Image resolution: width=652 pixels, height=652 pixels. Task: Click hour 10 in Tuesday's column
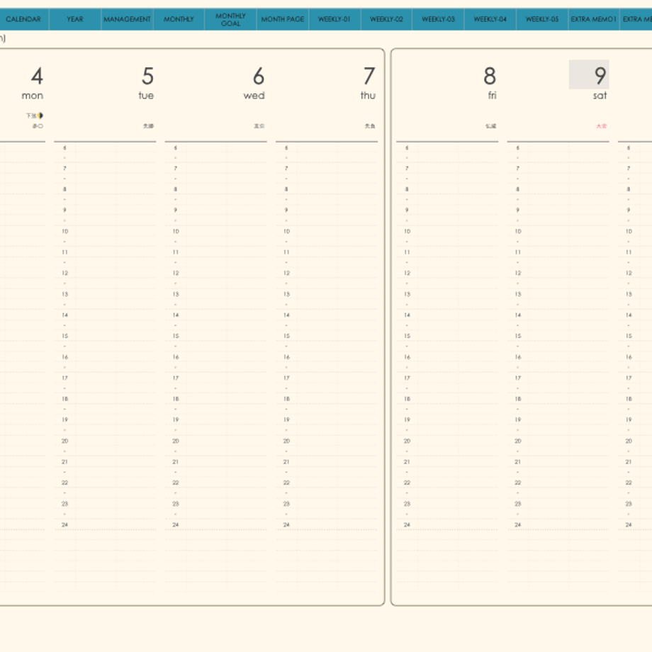(x=65, y=231)
